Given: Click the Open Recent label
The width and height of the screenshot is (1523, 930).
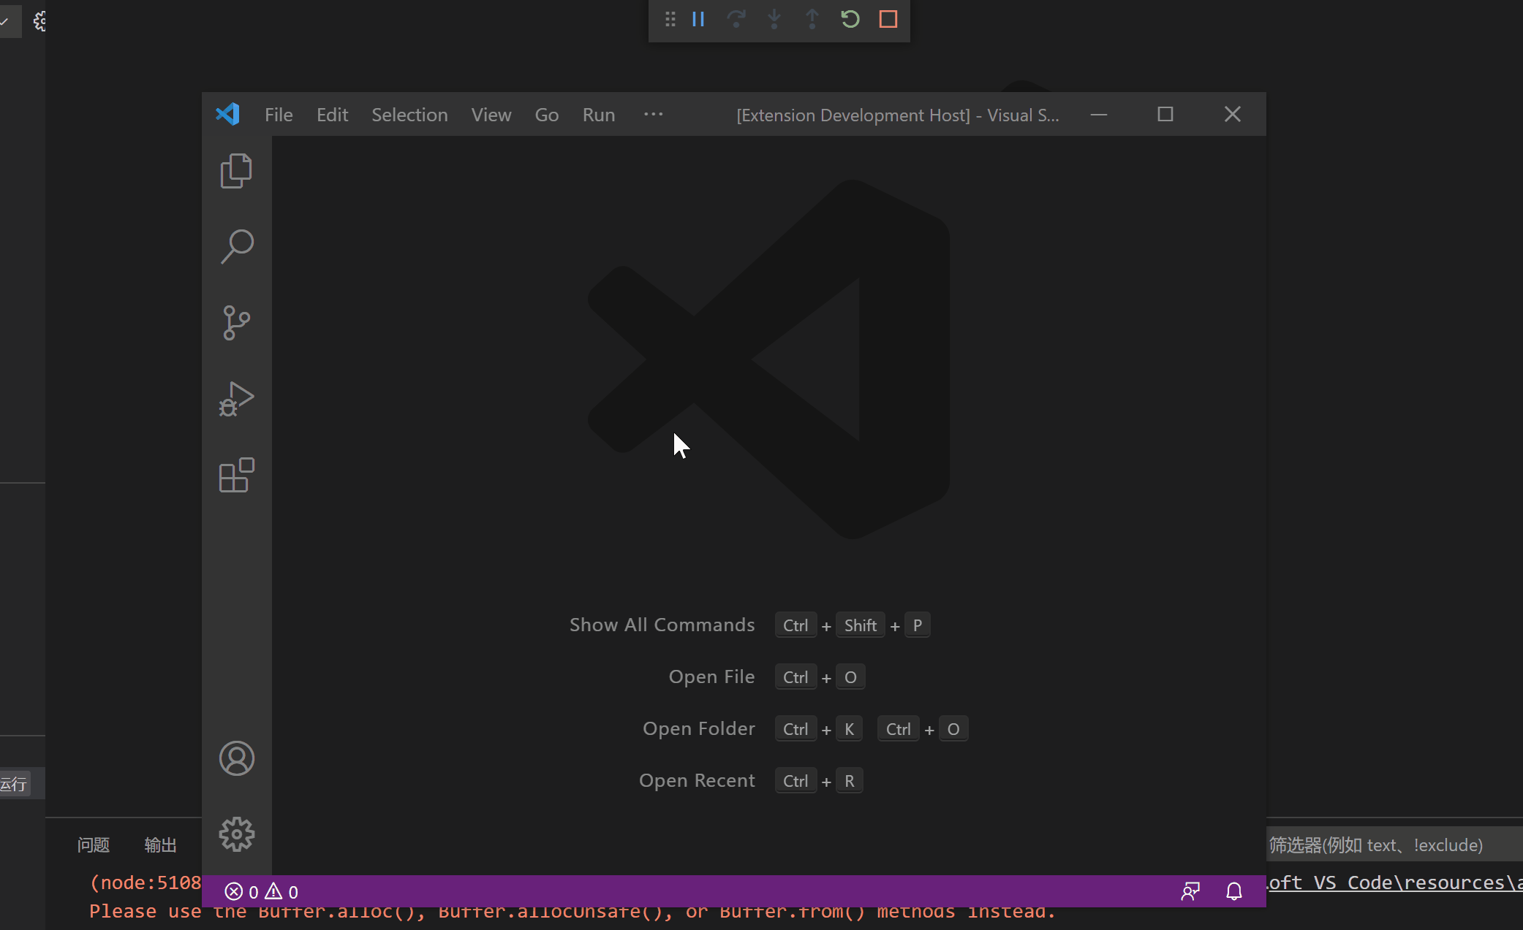Looking at the screenshot, I should tap(698, 781).
